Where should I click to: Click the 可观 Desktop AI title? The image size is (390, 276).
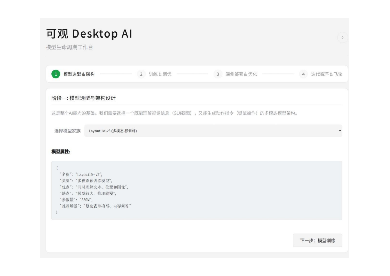pos(89,34)
